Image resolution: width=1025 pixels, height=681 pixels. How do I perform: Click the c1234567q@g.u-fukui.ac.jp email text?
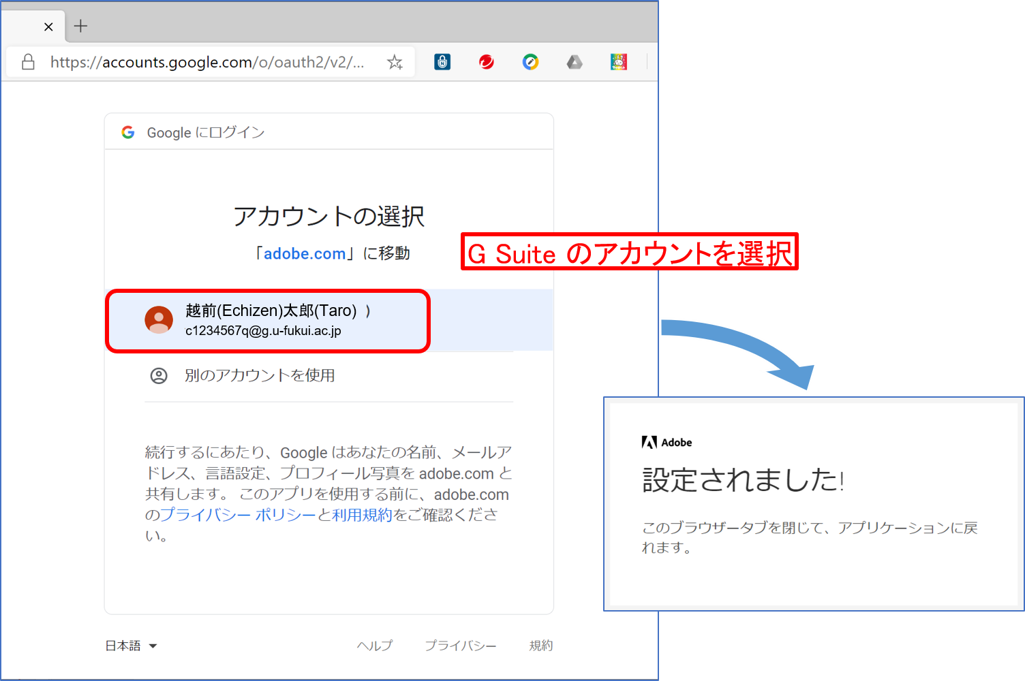[263, 331]
